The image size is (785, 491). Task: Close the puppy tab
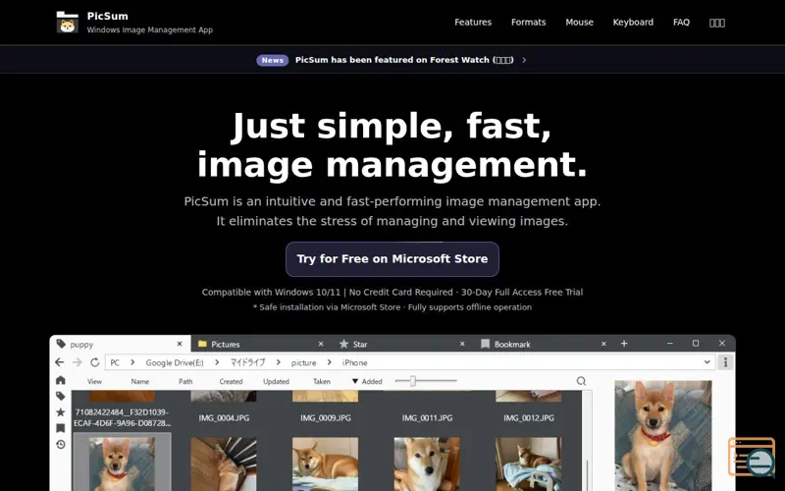click(180, 344)
